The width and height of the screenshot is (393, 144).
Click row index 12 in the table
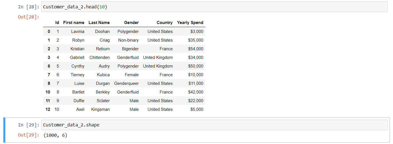tap(48, 109)
